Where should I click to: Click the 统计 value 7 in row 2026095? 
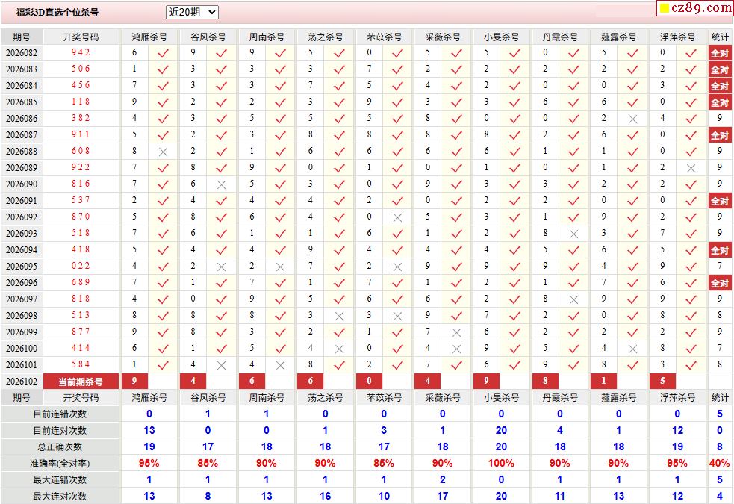720,266
